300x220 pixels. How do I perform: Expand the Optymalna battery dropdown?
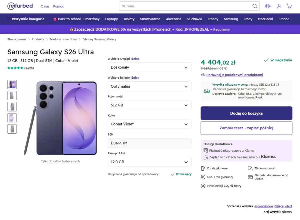tap(149, 86)
